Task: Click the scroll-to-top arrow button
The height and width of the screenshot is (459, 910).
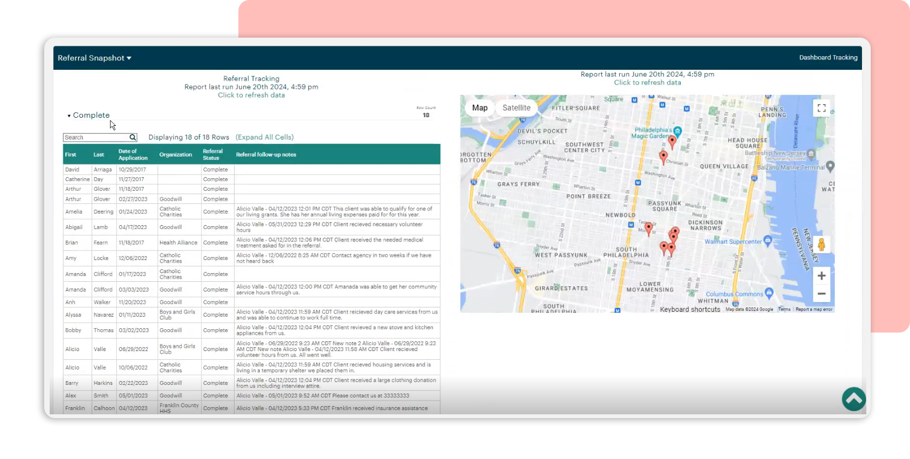Action: pyautogui.click(x=854, y=399)
